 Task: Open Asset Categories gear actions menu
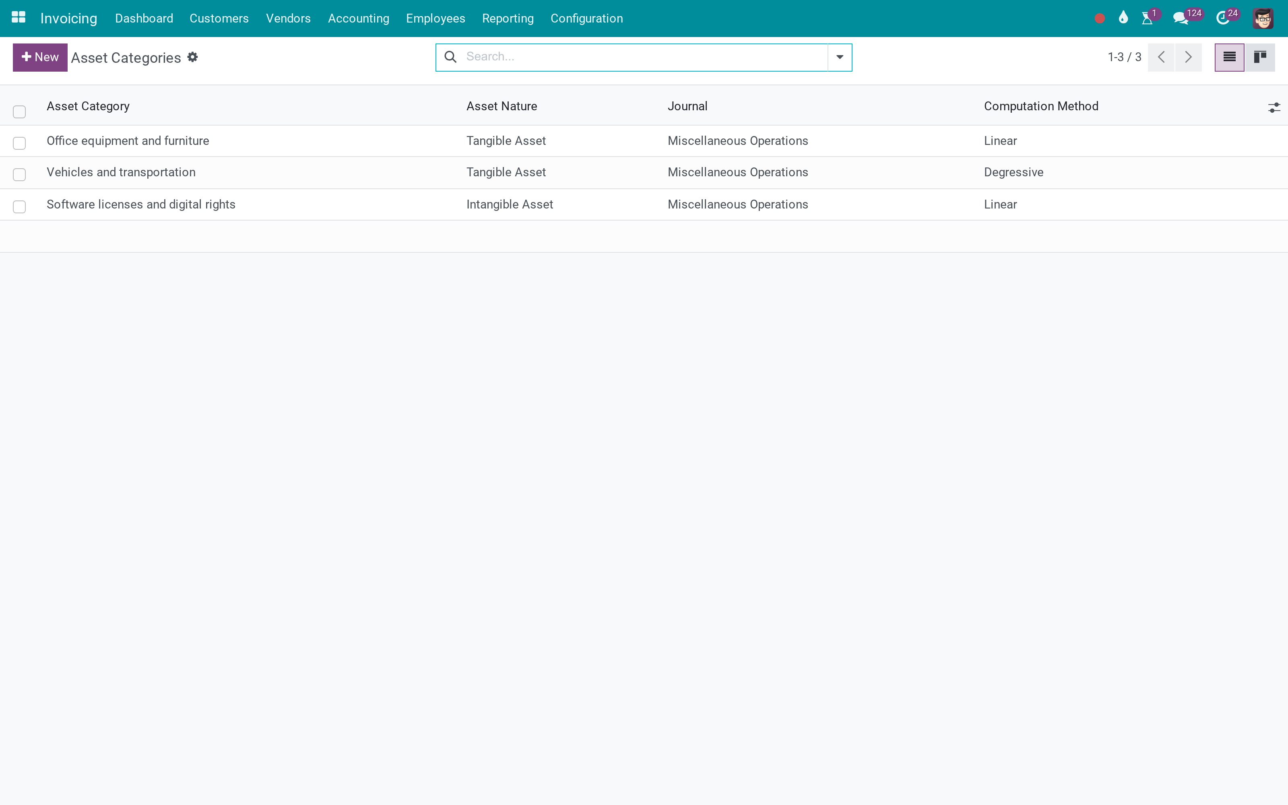(x=193, y=57)
